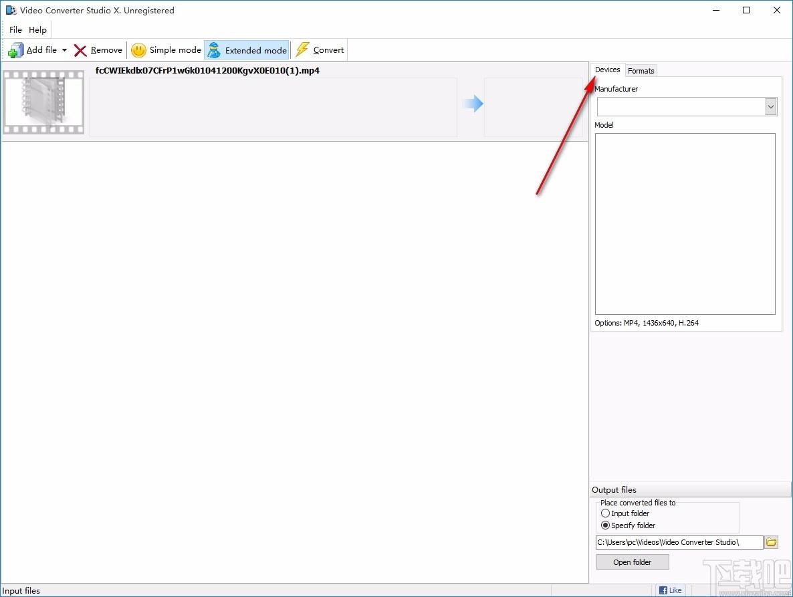793x597 pixels.
Task: Expand the Manufacturer combo box
Action: (770, 107)
